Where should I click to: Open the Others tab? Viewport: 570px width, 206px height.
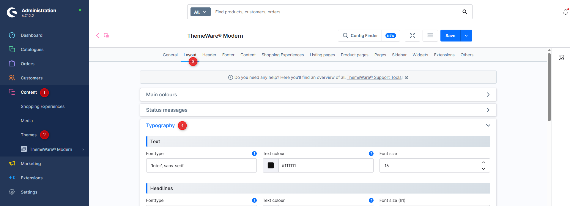(467, 55)
